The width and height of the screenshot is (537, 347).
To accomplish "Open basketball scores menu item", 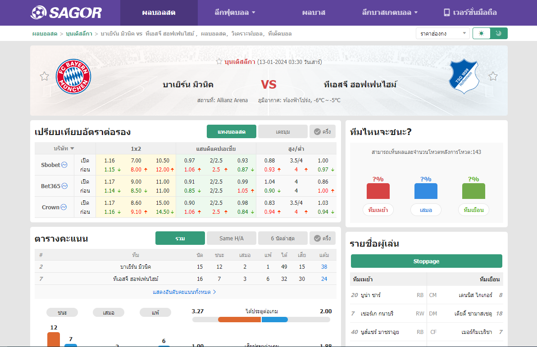I will (x=314, y=13).
